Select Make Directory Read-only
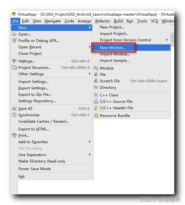The width and height of the screenshot is (185, 205). pos(52,161)
